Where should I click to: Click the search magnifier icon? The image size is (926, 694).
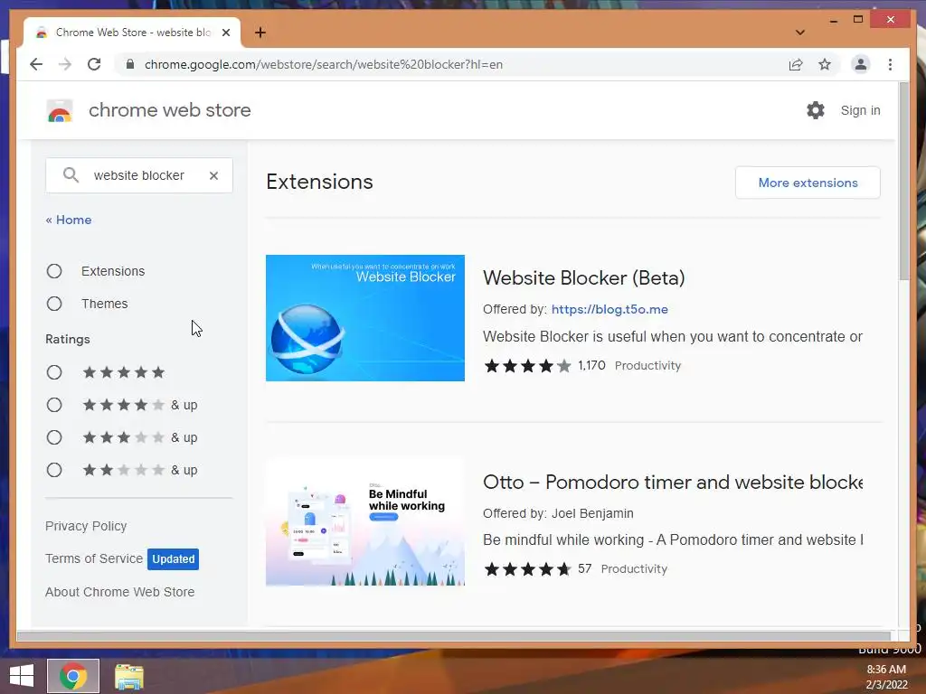(71, 175)
